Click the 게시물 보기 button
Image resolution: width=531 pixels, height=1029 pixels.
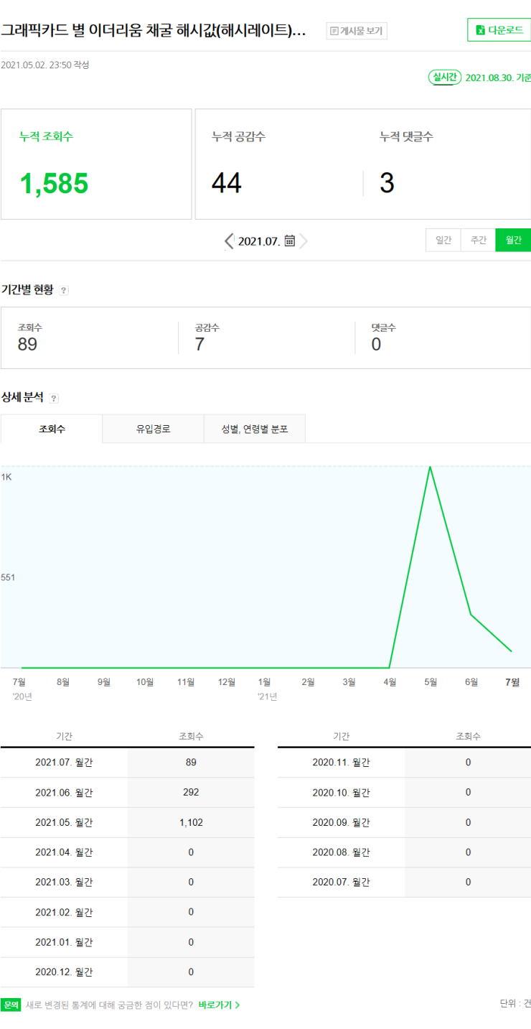(357, 31)
